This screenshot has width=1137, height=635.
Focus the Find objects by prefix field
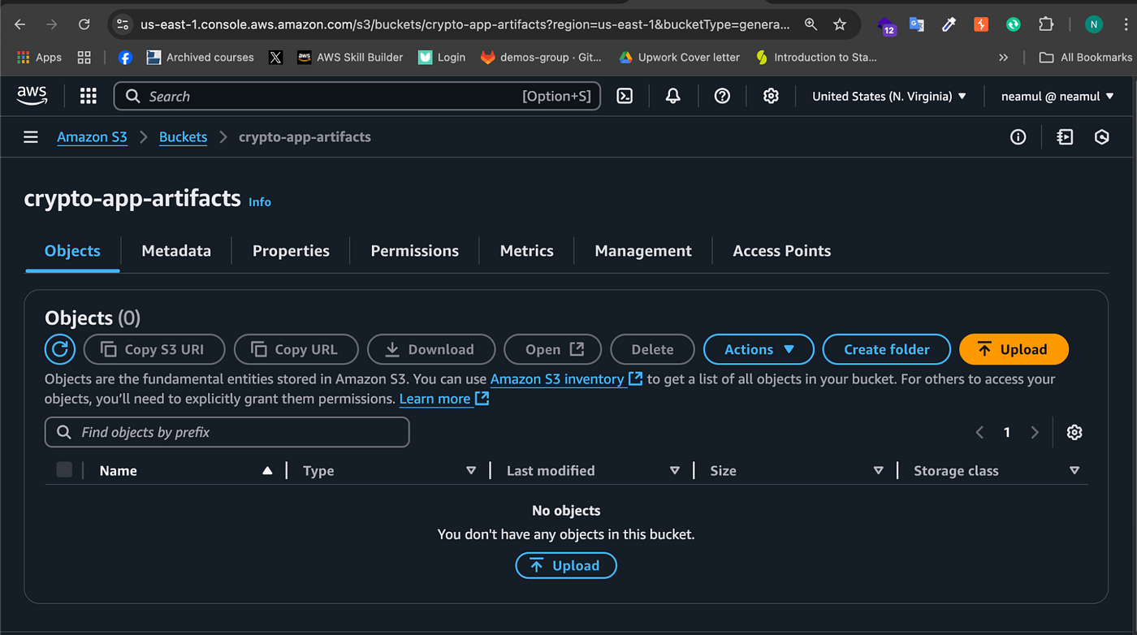(227, 432)
